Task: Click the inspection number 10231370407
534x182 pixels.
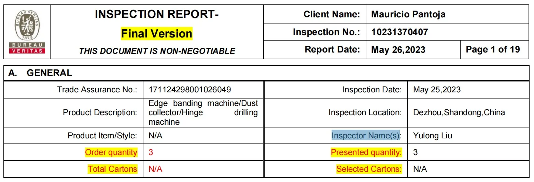Action: coord(399,32)
